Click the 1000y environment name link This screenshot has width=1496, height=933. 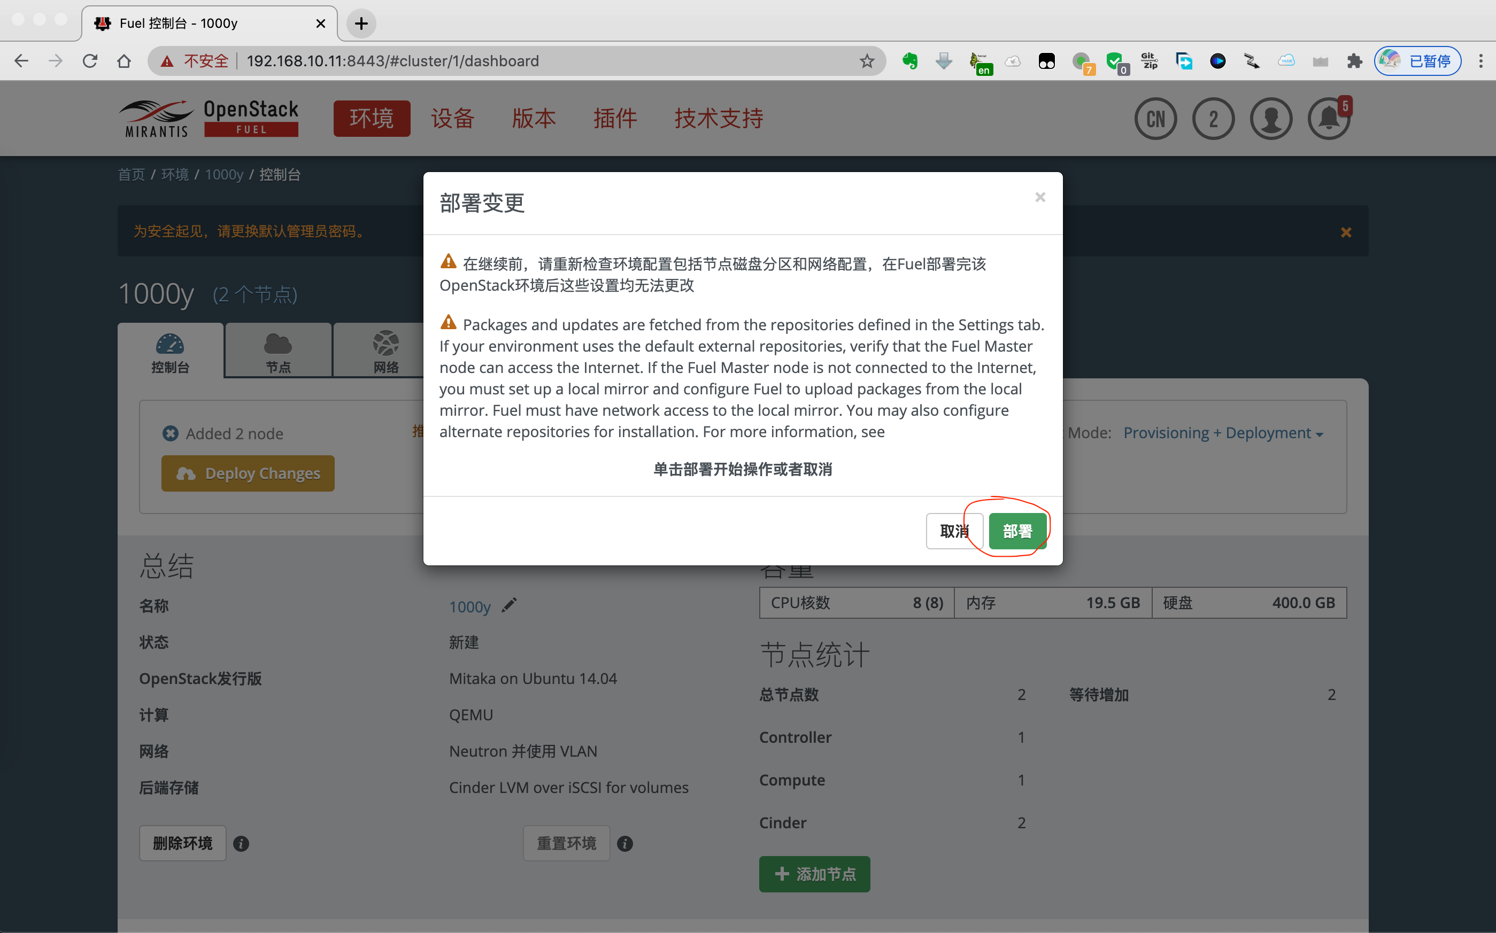coord(470,607)
